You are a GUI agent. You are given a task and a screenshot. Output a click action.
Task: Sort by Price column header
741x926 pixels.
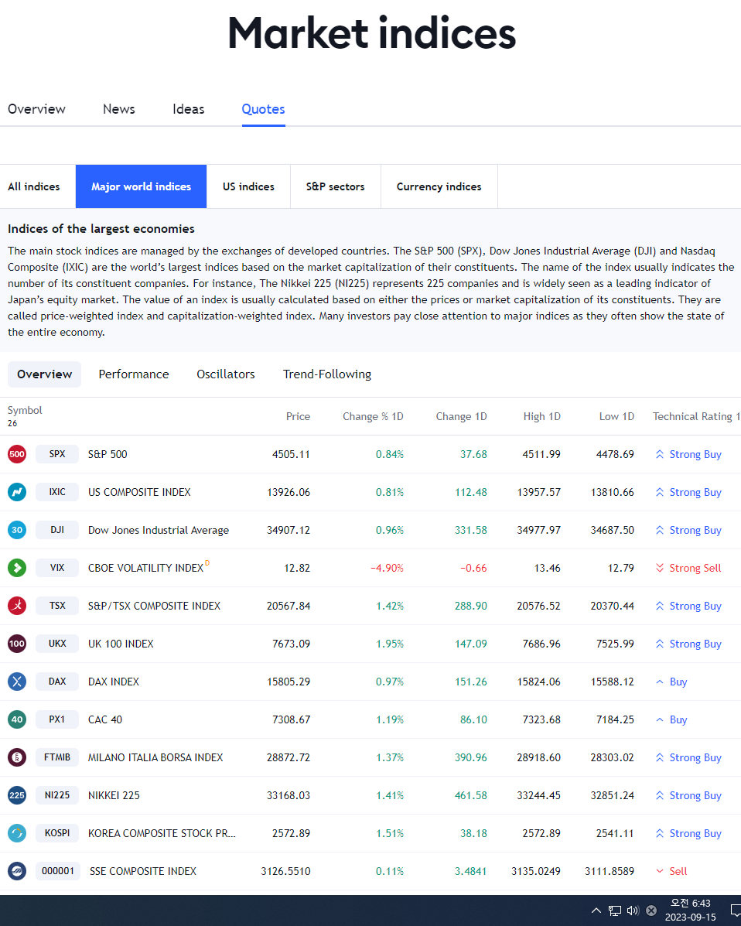pyautogui.click(x=298, y=416)
